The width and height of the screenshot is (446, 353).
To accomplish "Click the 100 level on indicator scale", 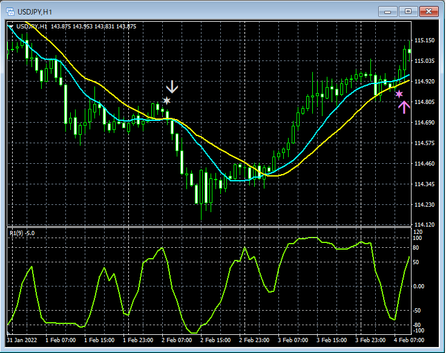I will pyautogui.click(x=418, y=238).
